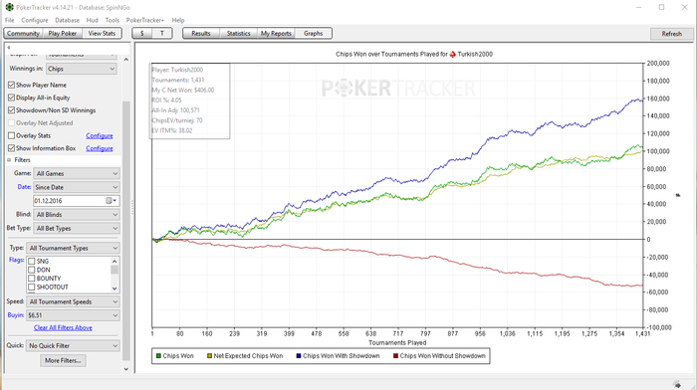Switch to the Play Poker tab
The height and width of the screenshot is (390, 697).
(62, 33)
